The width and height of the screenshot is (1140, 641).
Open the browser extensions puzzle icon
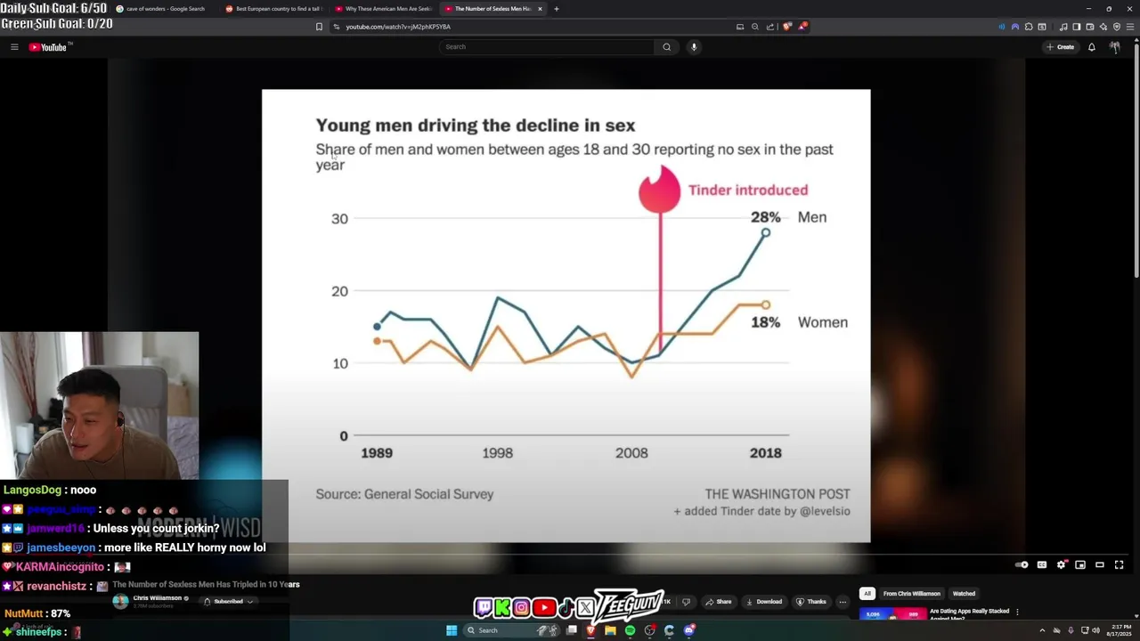1029,27
